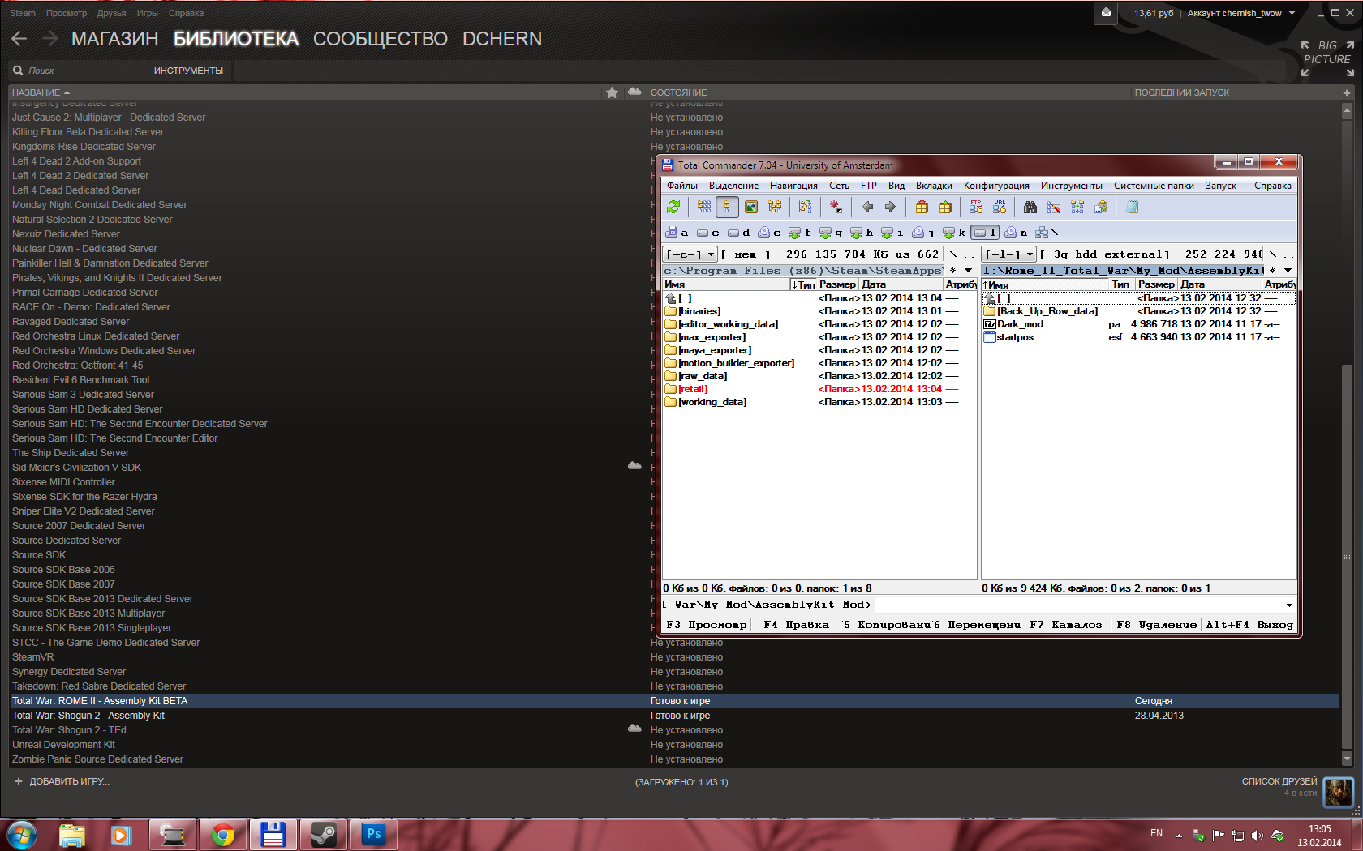1363x851 pixels.
Task: Open Вкладки menu in Total Commander
Action: click(934, 186)
